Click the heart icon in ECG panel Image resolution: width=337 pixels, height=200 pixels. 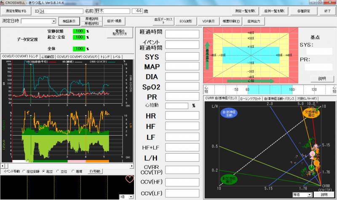pos(129,179)
